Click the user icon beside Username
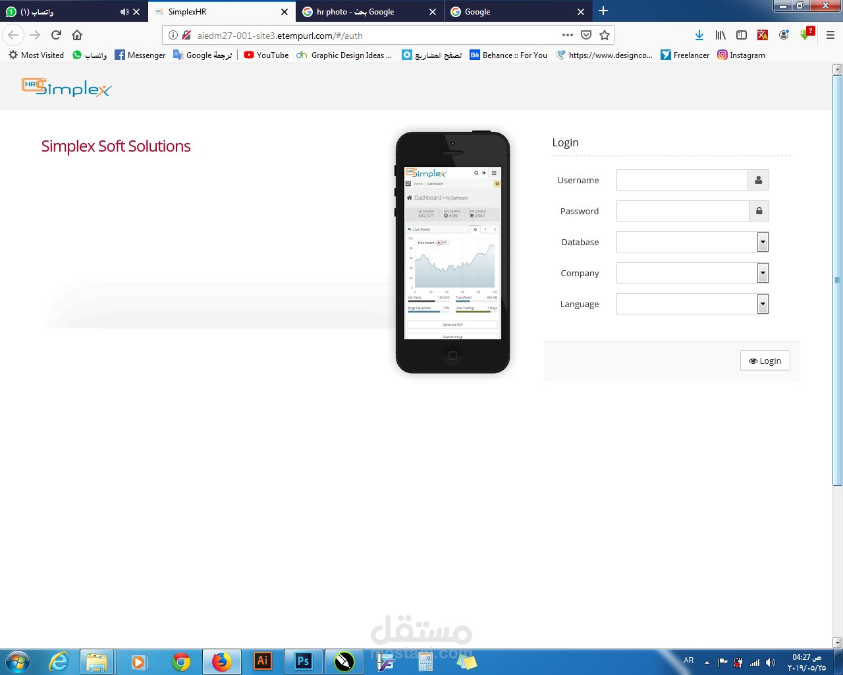843x675 pixels. tap(758, 180)
